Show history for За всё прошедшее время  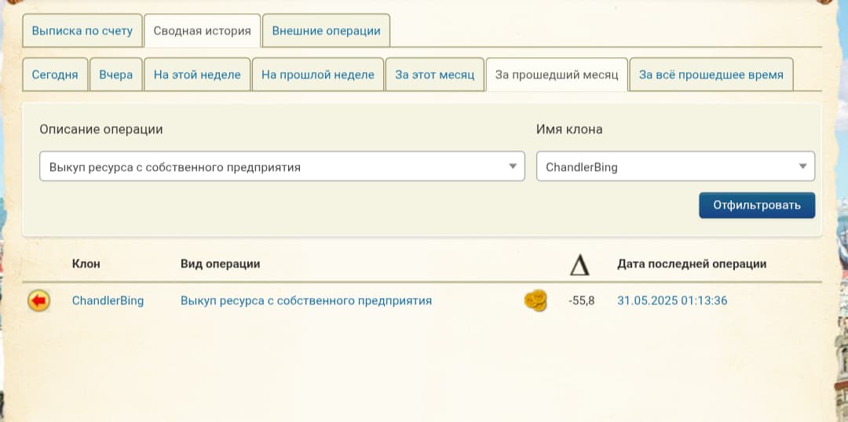(x=711, y=75)
